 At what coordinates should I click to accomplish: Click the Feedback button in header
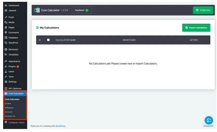[81, 10]
